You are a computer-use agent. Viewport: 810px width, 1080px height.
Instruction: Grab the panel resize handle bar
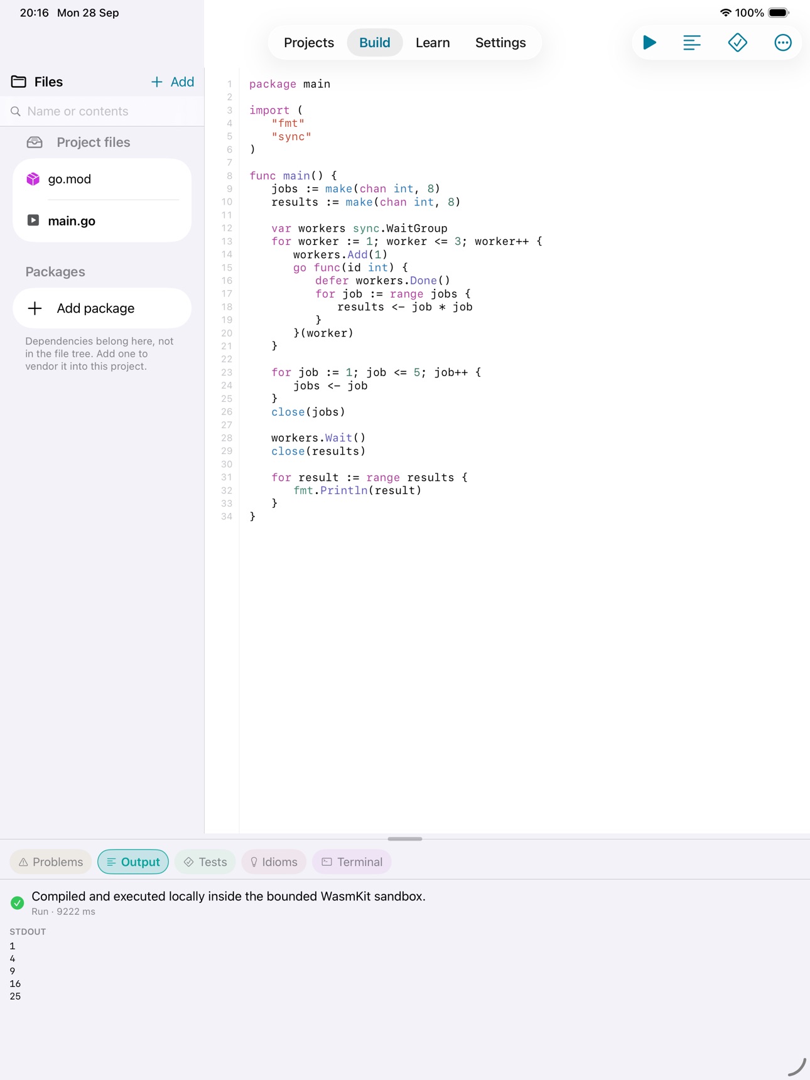[405, 839]
